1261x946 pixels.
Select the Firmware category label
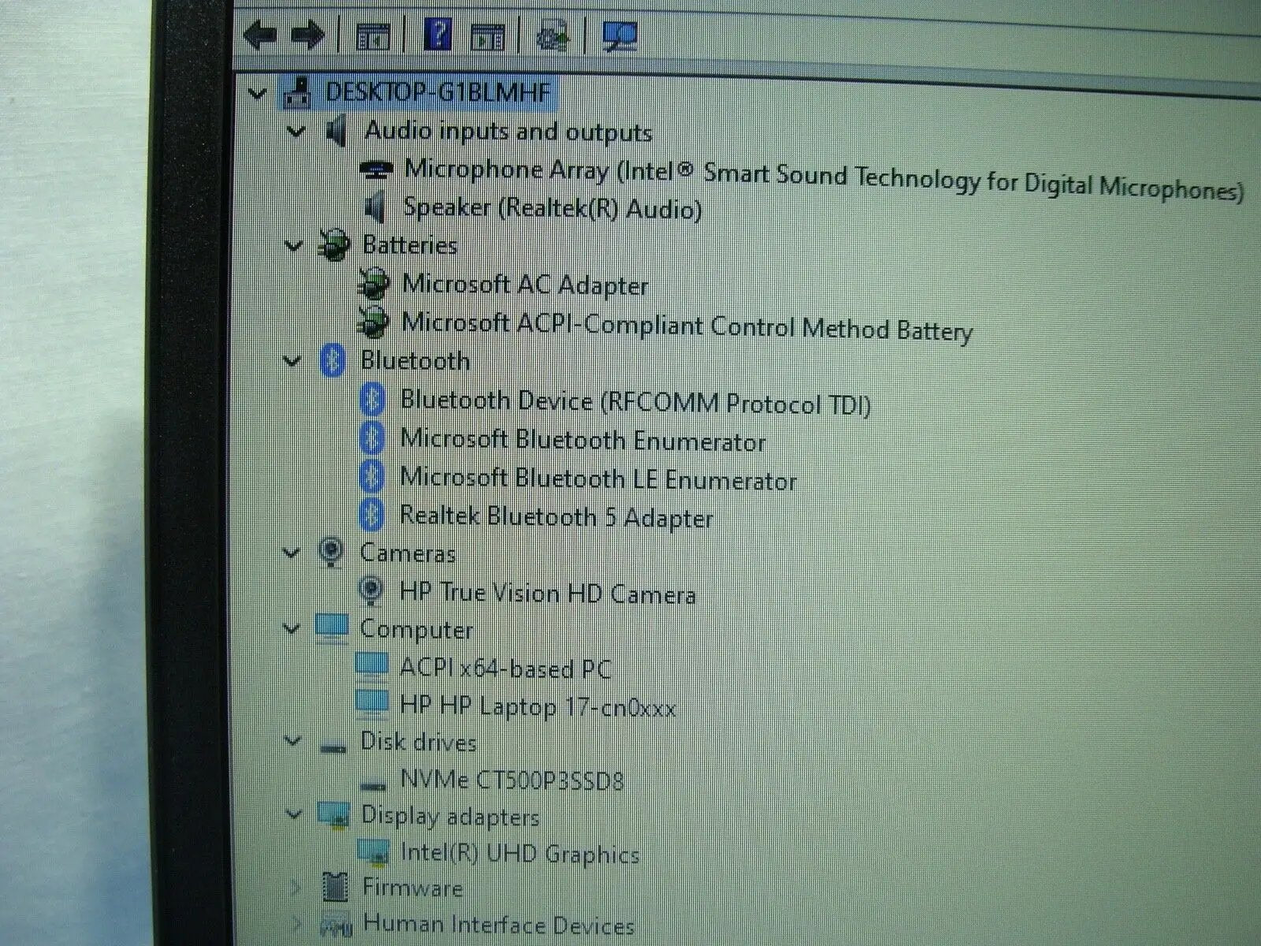[412, 888]
